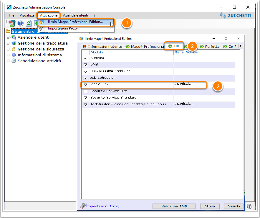This screenshot has height=218, width=260.
Task: Select Schedulazione attività in the tree
Action: (x=39, y=61)
